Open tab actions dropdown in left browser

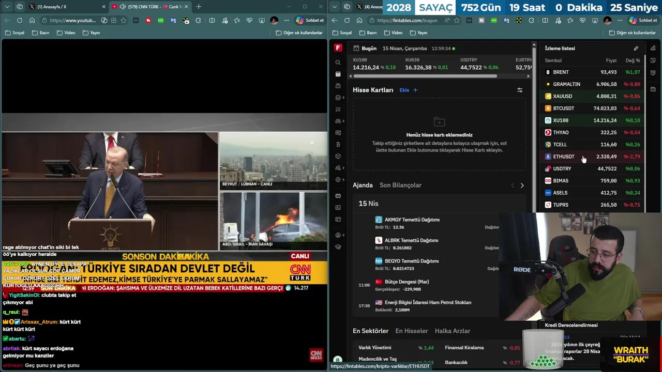tap(7, 7)
